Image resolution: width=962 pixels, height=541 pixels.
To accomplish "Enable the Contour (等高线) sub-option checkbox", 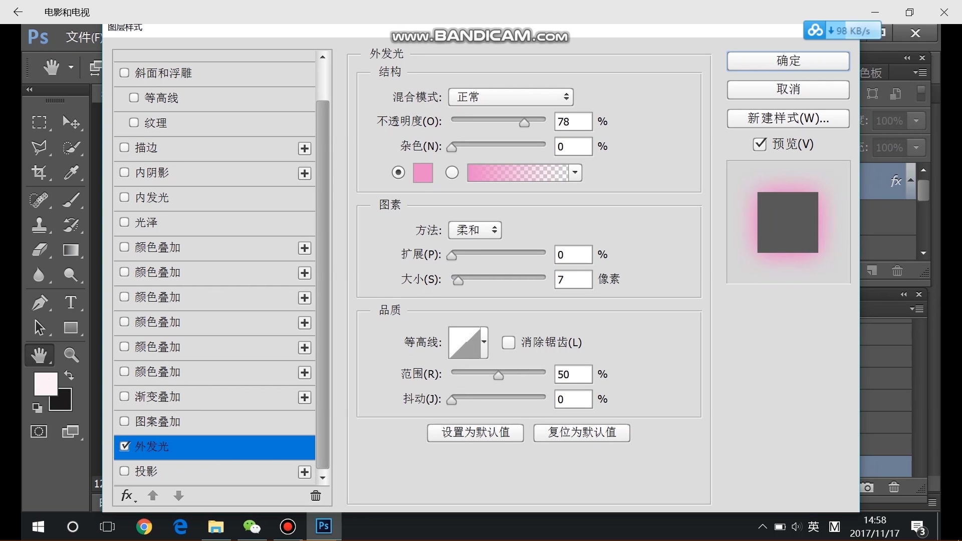I will point(134,98).
